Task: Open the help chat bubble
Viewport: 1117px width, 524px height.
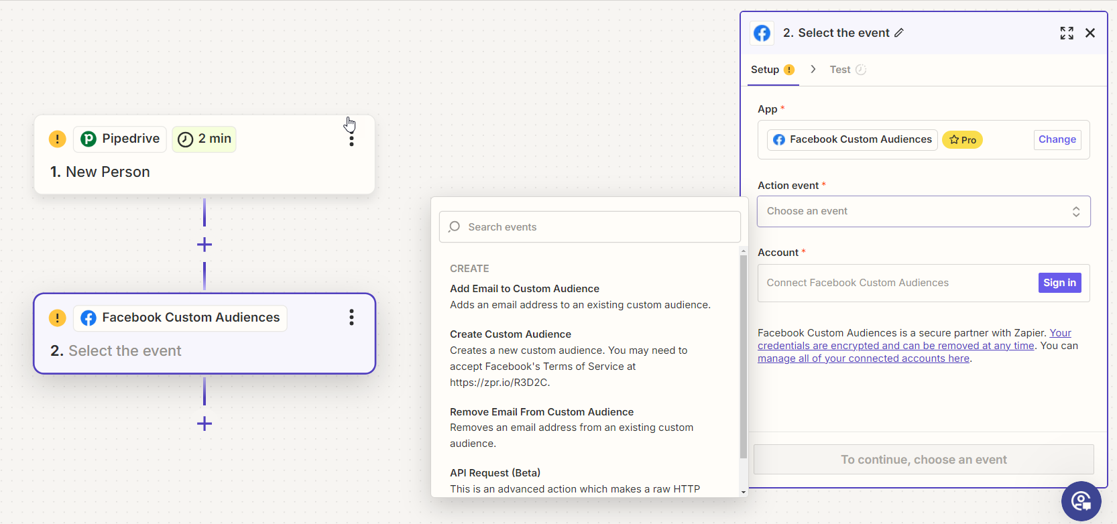Action: [x=1081, y=501]
